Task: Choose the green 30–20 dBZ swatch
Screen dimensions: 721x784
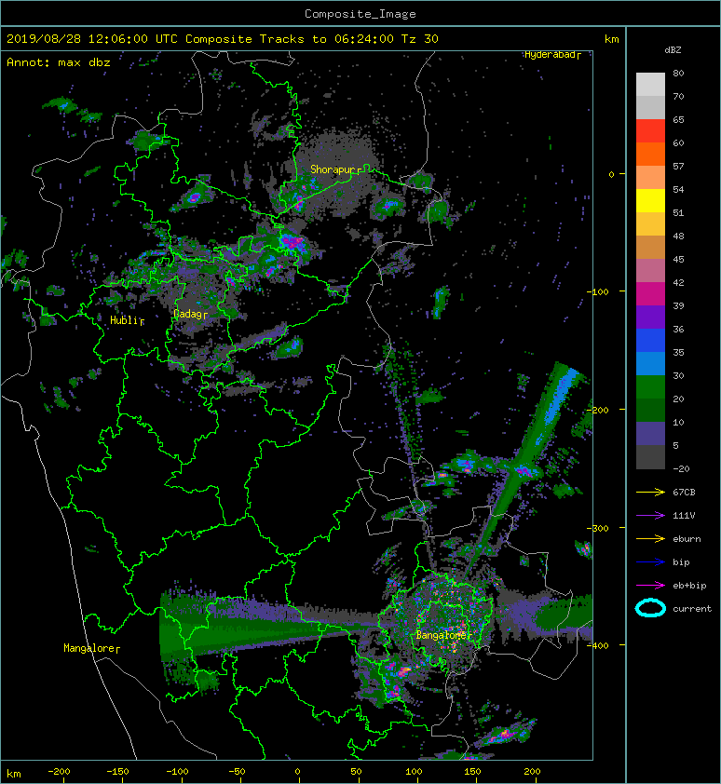Action: pyautogui.click(x=650, y=386)
